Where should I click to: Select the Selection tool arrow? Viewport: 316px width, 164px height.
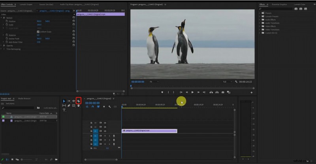pos(64,101)
